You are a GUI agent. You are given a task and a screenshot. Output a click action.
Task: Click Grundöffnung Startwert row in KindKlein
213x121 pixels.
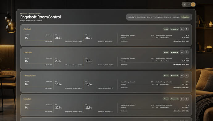137,59
